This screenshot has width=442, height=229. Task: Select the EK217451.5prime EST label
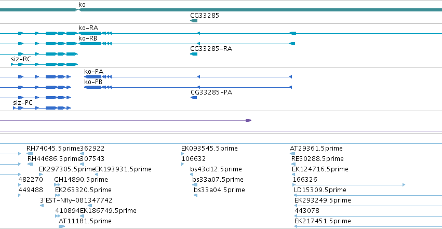[x=323, y=221]
